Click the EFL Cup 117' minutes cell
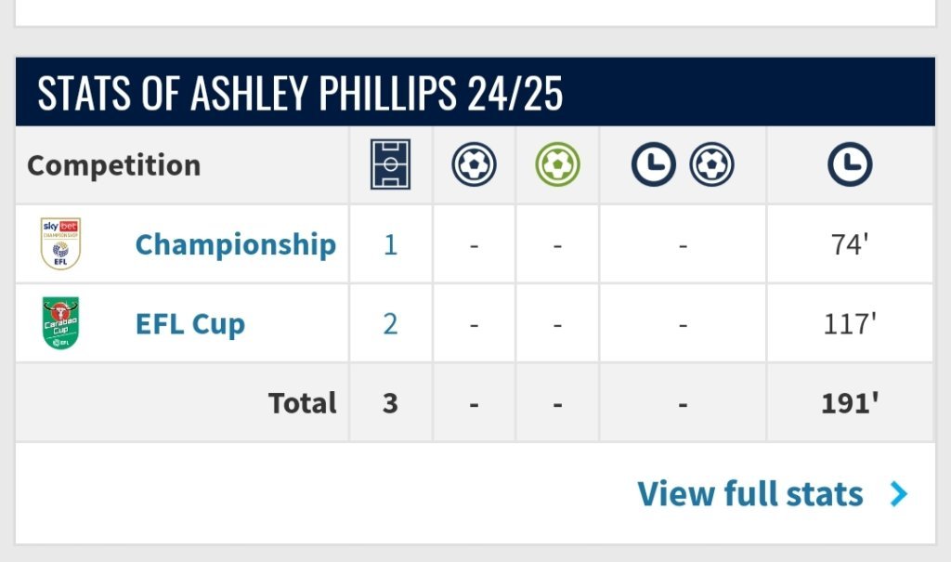The image size is (951, 562). 850,324
